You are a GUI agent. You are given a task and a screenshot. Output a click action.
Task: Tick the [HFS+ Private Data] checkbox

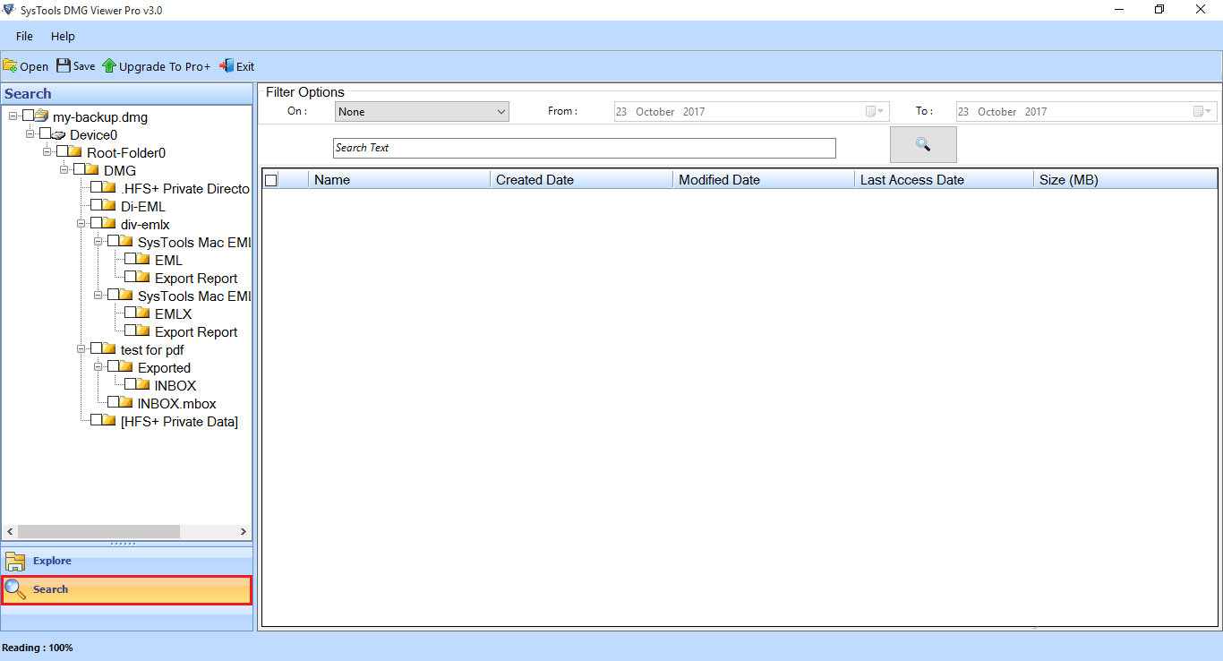[x=96, y=420]
